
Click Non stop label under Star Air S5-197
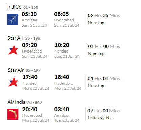tap(96, 86)
